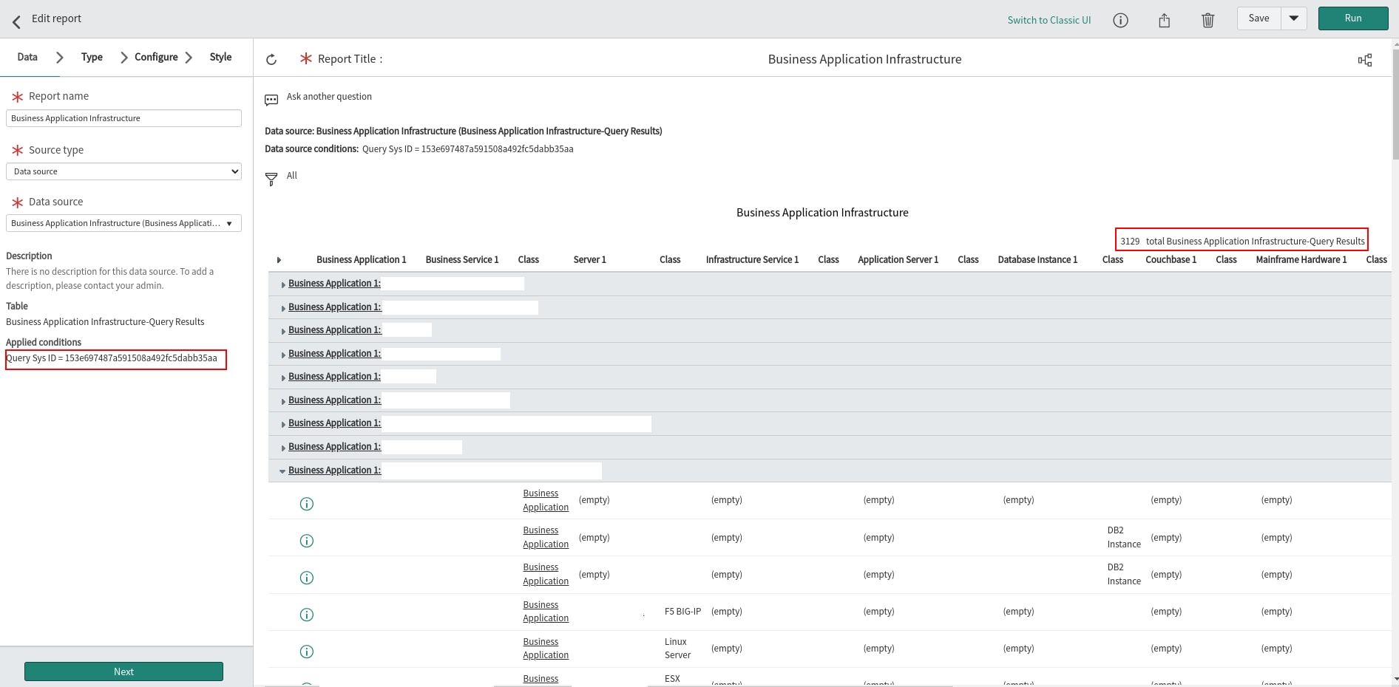Click the Switch to Classic UI link

click(x=1049, y=20)
